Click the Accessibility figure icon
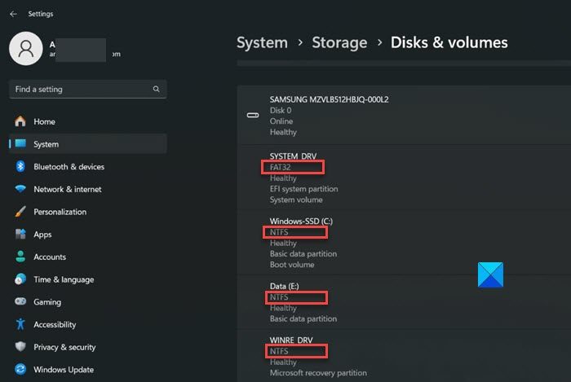The height and width of the screenshot is (382, 571). [20, 324]
